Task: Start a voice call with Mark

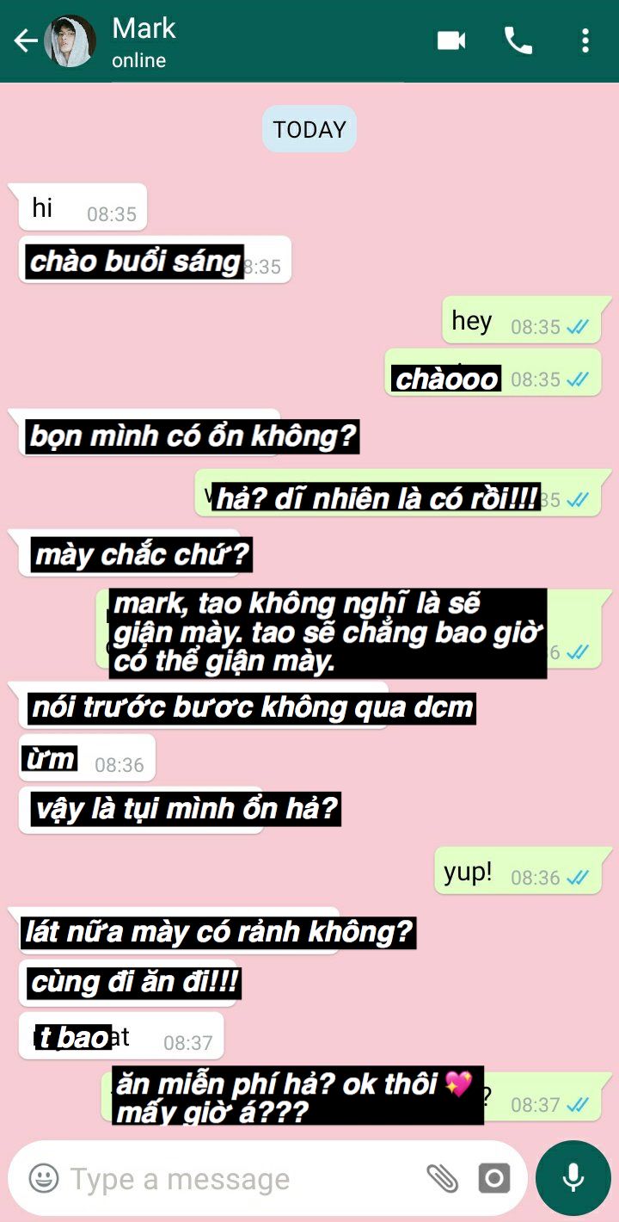Action: pyautogui.click(x=518, y=40)
